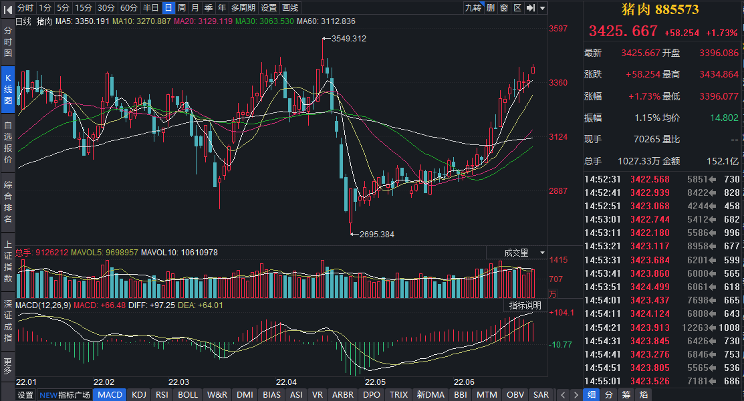Viewport: 744px width, 401px height.
Task: Click the jump-to-latest arrow icon
Action: 531,8
